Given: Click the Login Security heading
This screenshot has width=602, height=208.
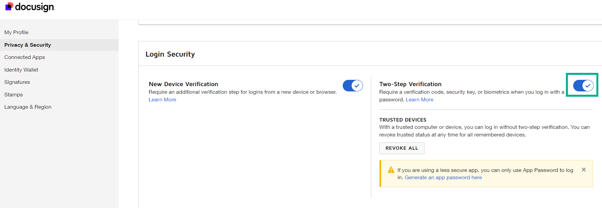Looking at the screenshot, I should click(170, 54).
